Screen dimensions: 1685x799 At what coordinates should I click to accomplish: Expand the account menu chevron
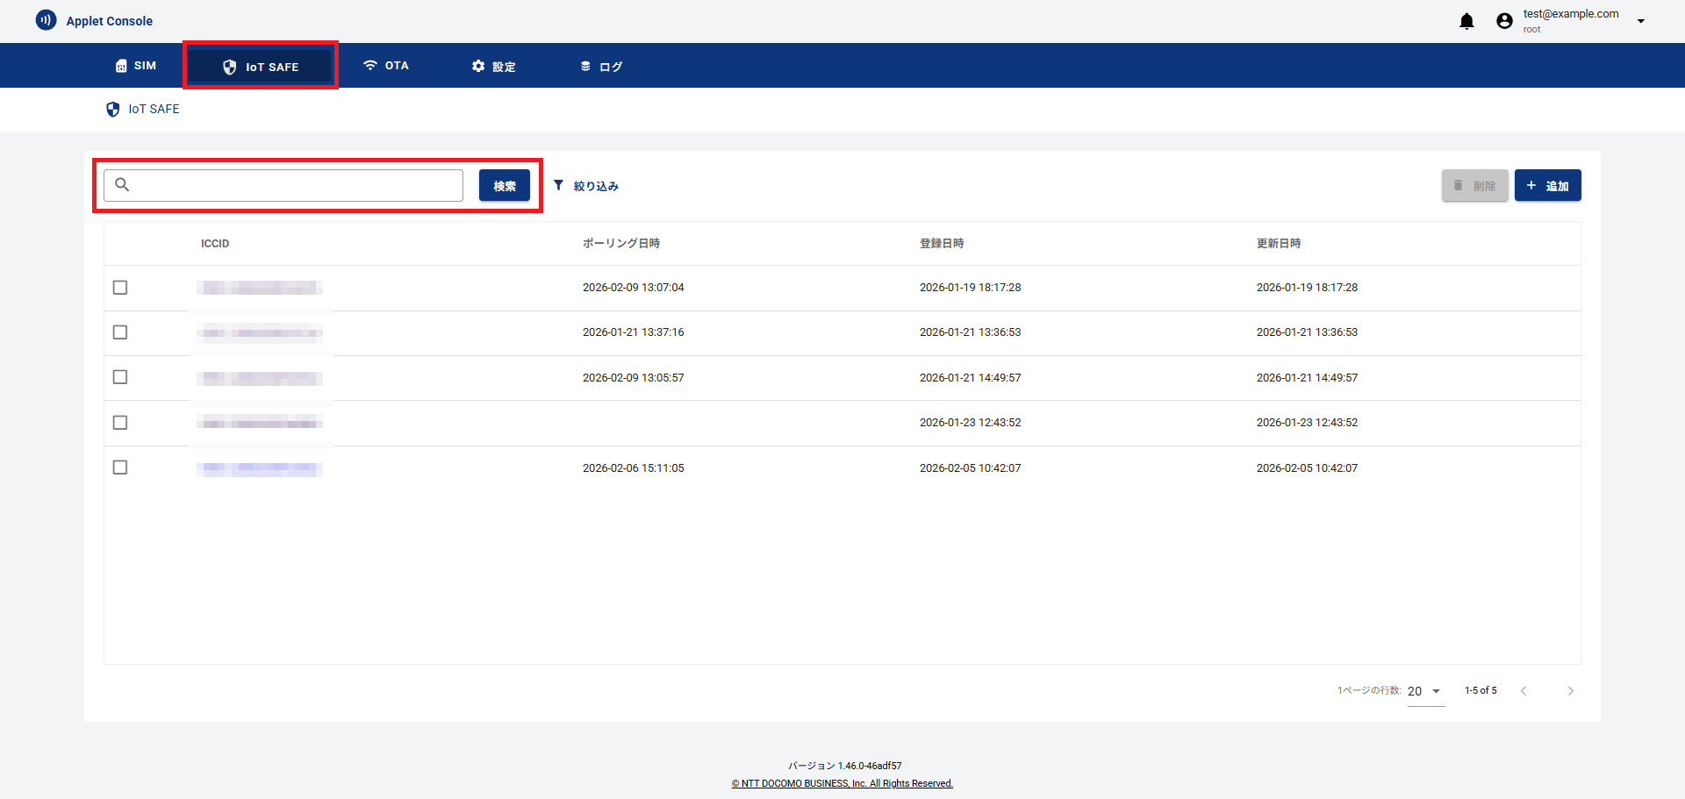(x=1641, y=20)
